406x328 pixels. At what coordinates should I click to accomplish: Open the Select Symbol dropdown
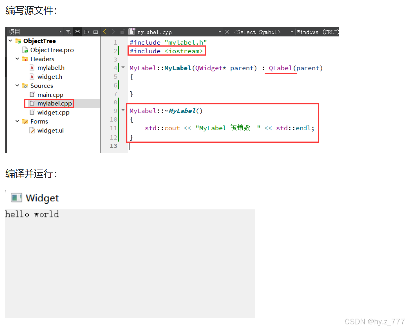tap(264, 32)
